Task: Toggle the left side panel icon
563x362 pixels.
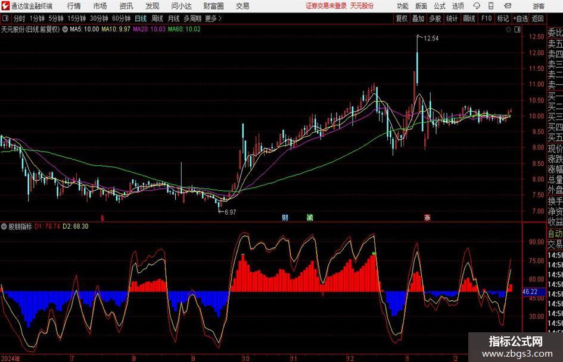Action: tap(5, 18)
